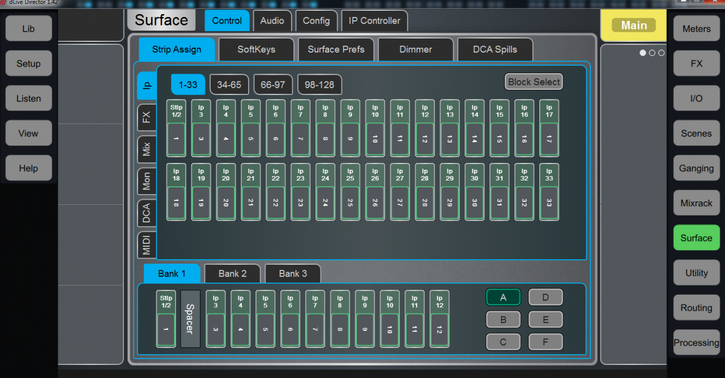Image resolution: width=725 pixels, height=378 pixels.
Task: Select the Ip 28 channel strip
Action: pos(425,192)
